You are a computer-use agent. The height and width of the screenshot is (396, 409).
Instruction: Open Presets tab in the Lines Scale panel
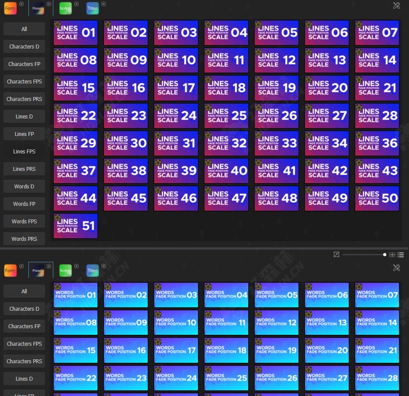click(38, 8)
